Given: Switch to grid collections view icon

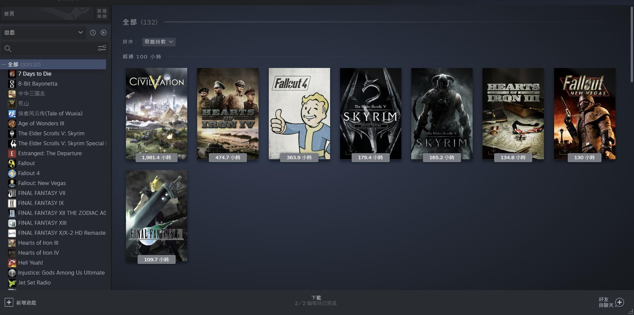Looking at the screenshot, I should pos(102,14).
